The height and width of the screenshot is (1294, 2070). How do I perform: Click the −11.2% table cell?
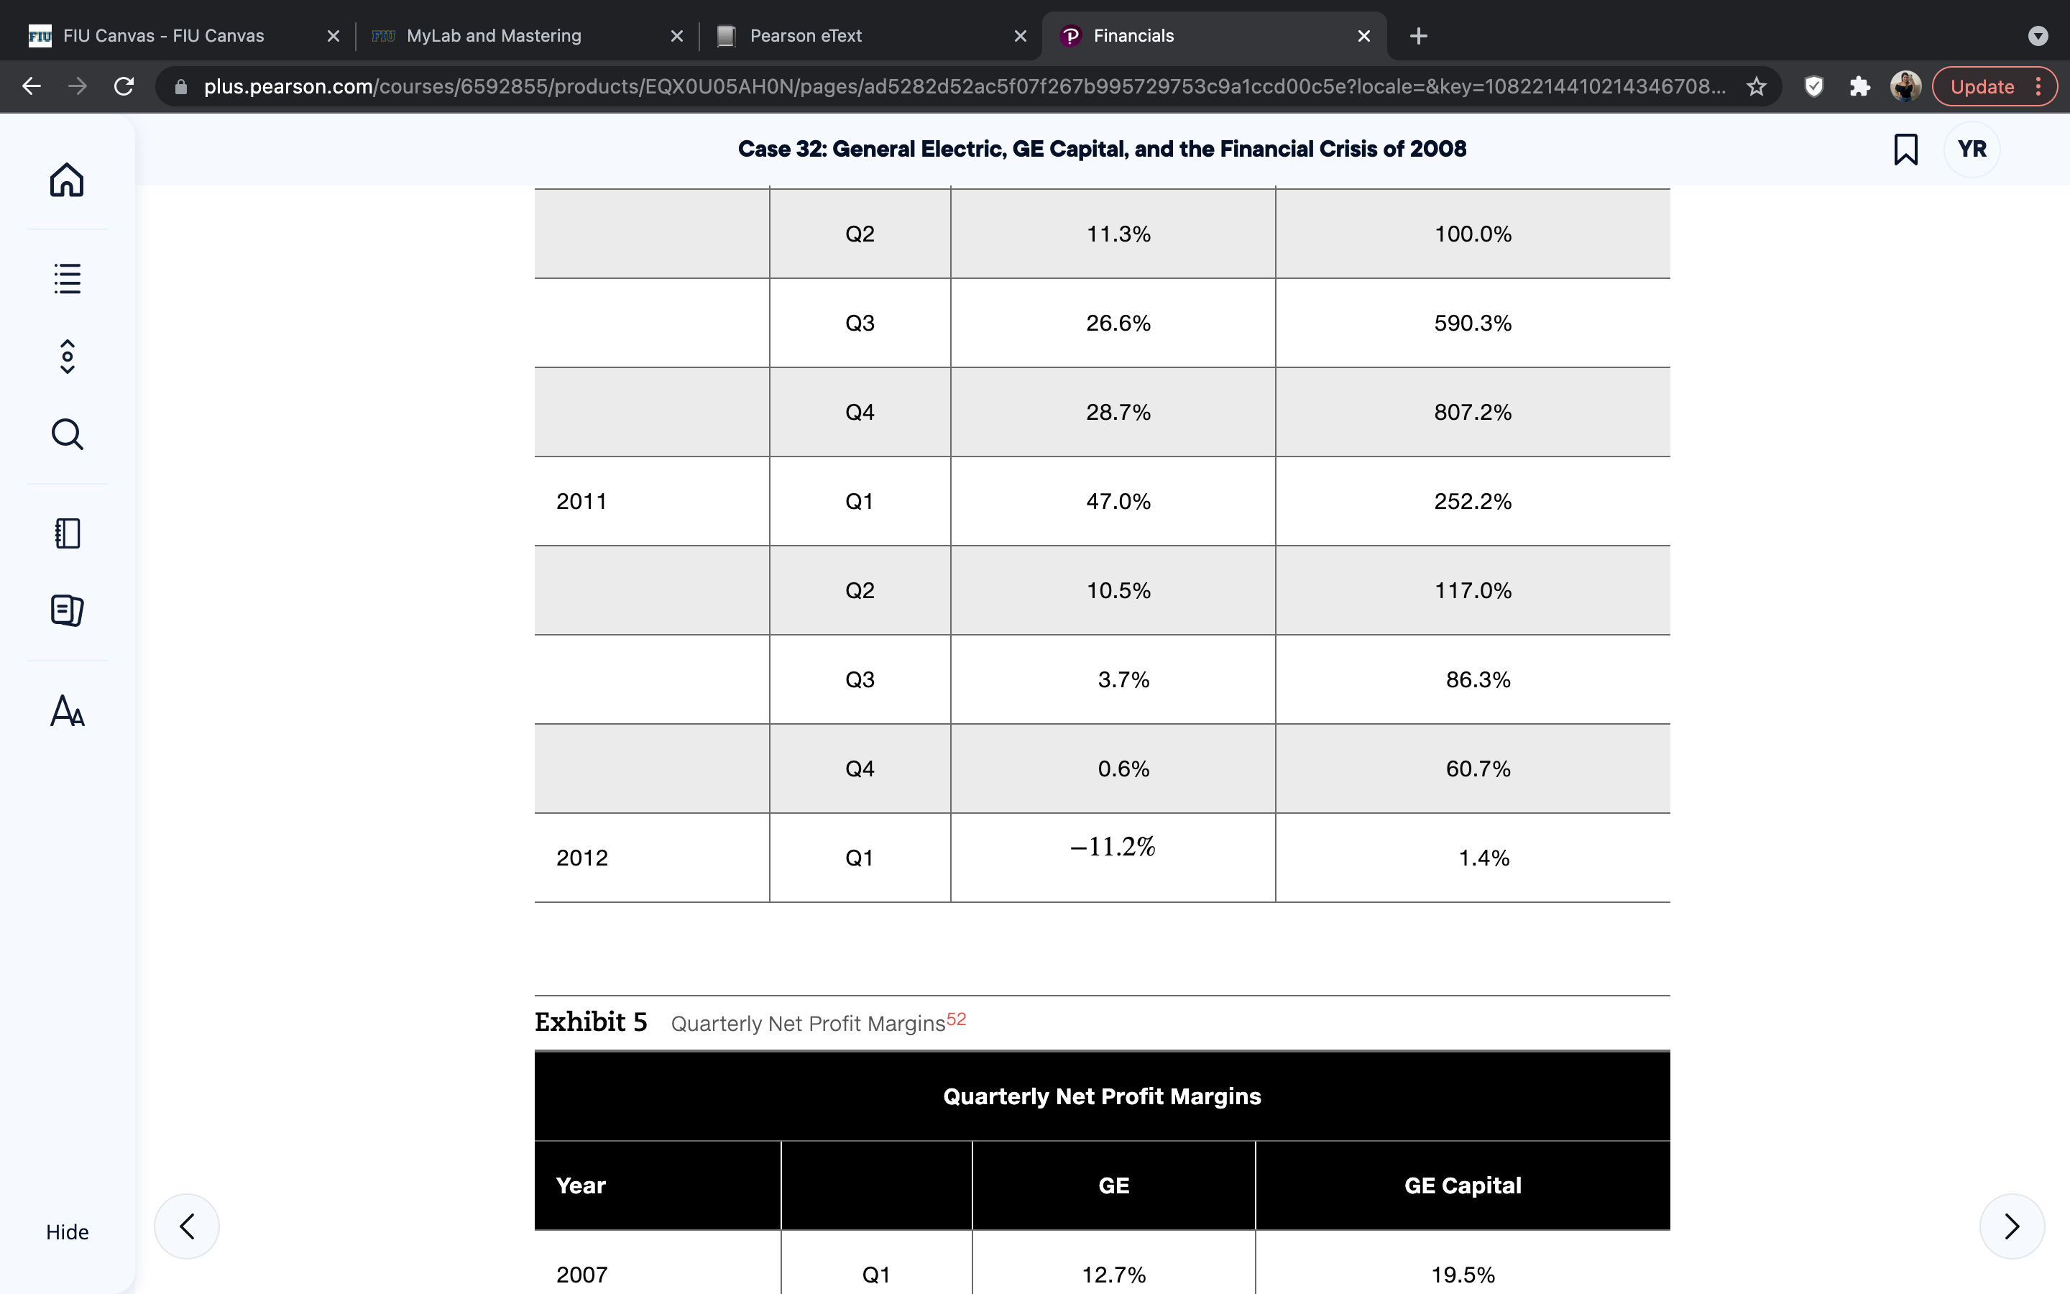point(1113,857)
